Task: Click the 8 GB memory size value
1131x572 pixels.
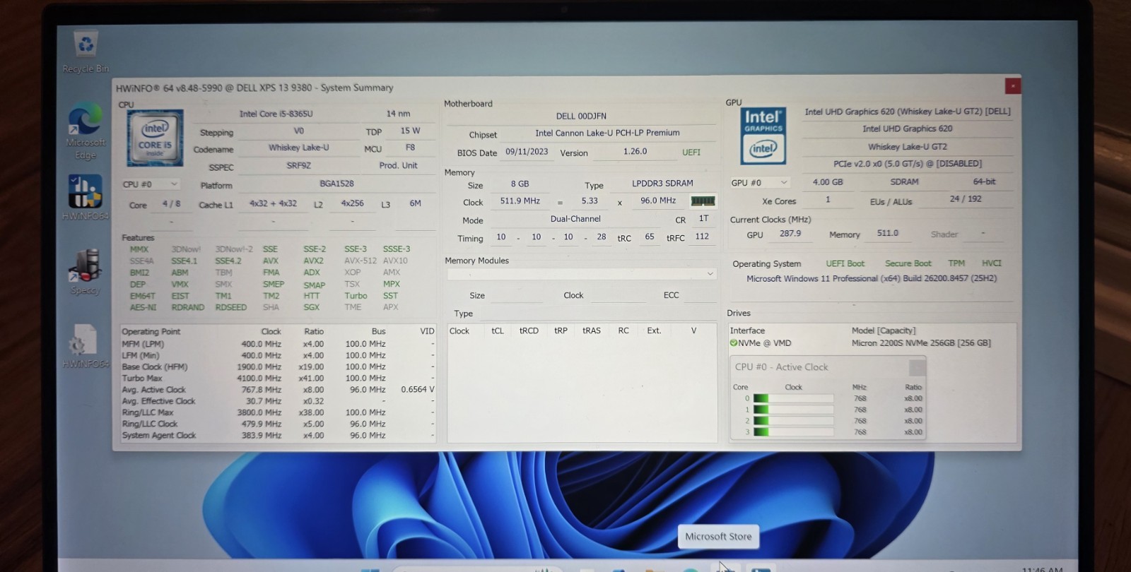Action: (x=520, y=184)
